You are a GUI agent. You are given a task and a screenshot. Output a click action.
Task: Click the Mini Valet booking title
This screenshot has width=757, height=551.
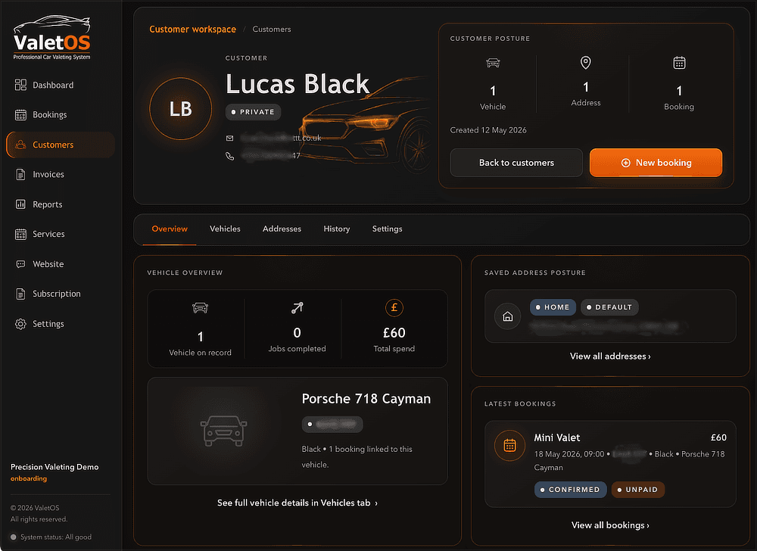click(x=556, y=437)
